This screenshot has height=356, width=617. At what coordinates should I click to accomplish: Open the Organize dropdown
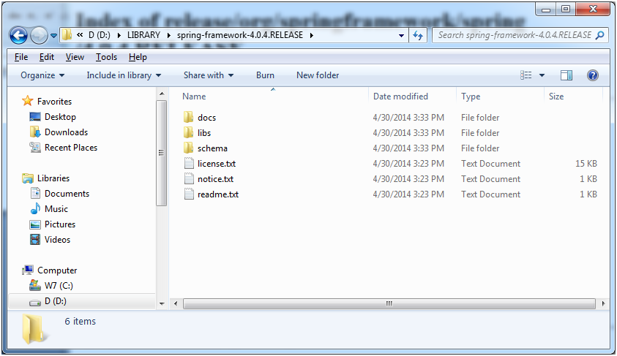pyautogui.click(x=42, y=75)
